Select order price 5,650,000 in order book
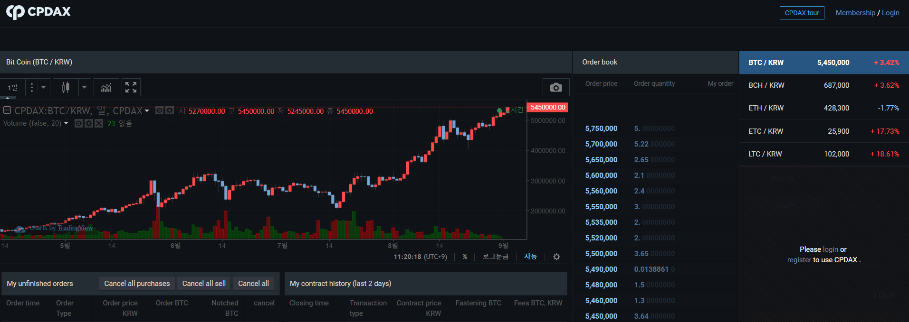 click(x=601, y=160)
